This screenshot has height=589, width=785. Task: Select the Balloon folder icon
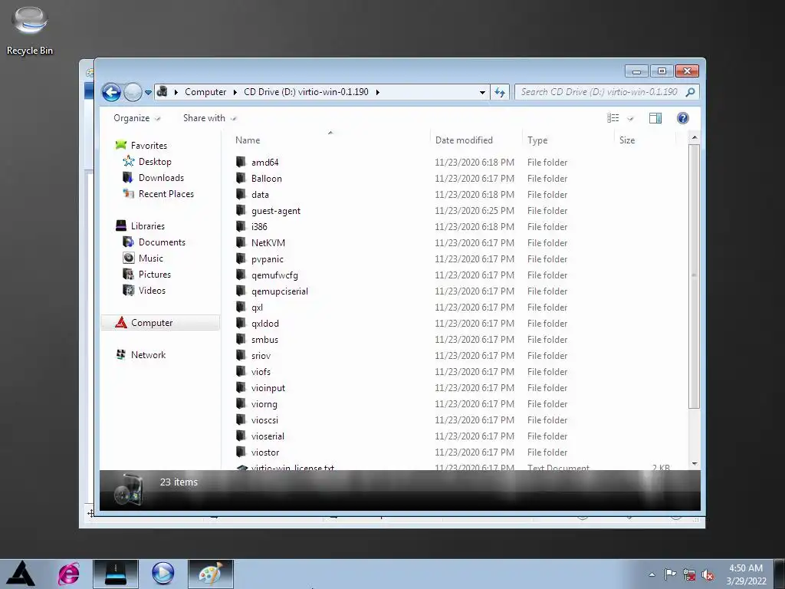coord(241,178)
